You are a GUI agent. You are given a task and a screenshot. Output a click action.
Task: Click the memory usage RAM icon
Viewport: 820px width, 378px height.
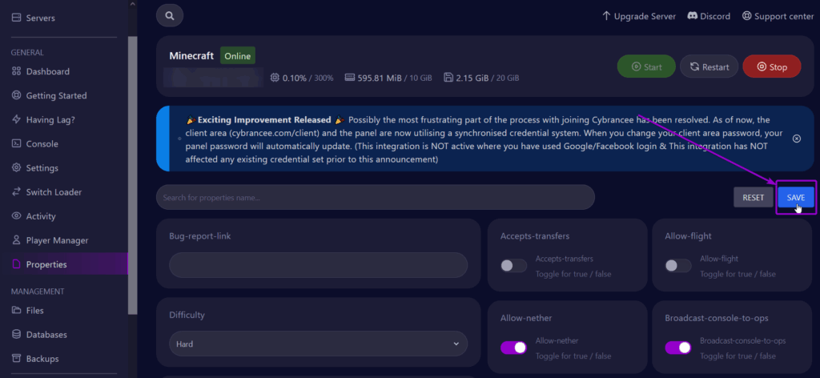350,78
